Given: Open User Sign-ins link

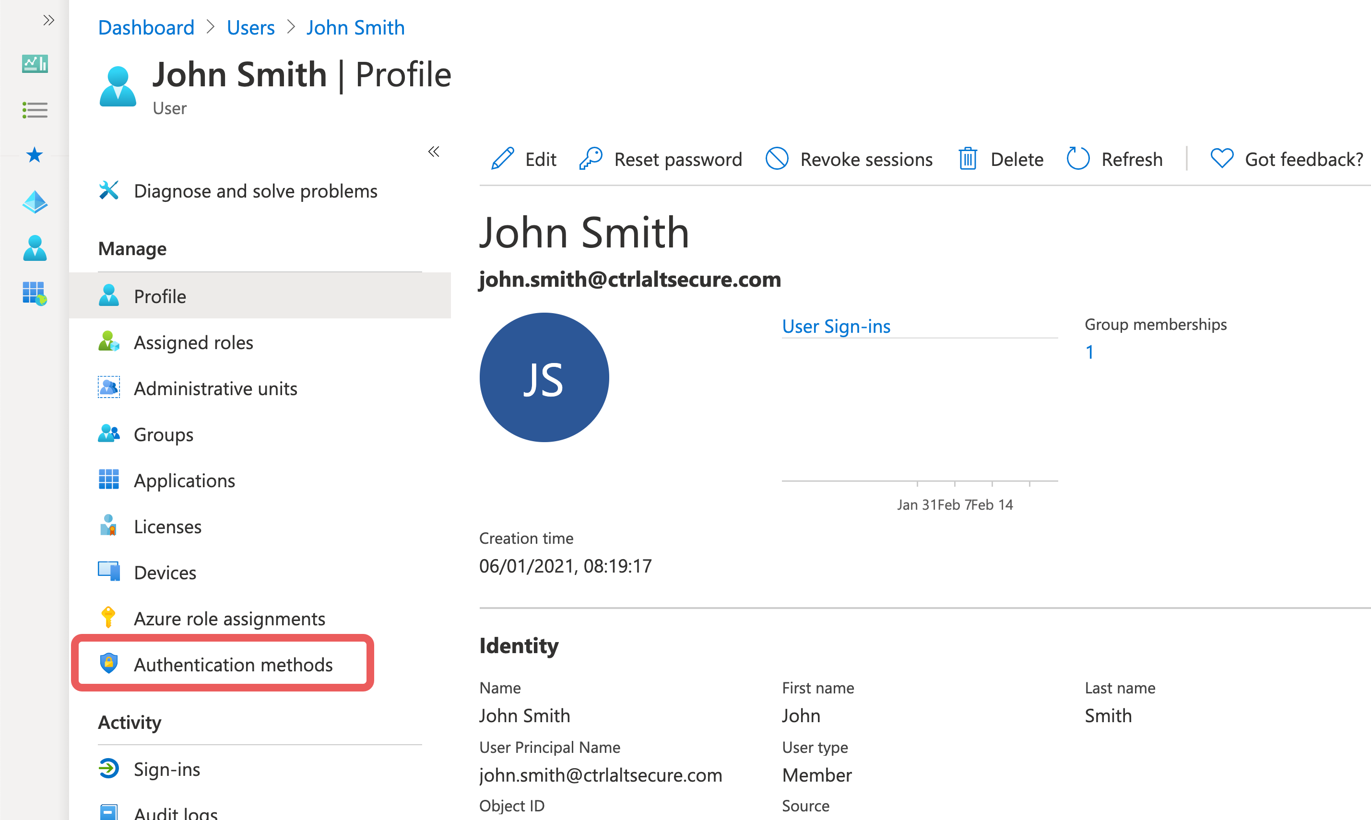Looking at the screenshot, I should click(x=836, y=326).
